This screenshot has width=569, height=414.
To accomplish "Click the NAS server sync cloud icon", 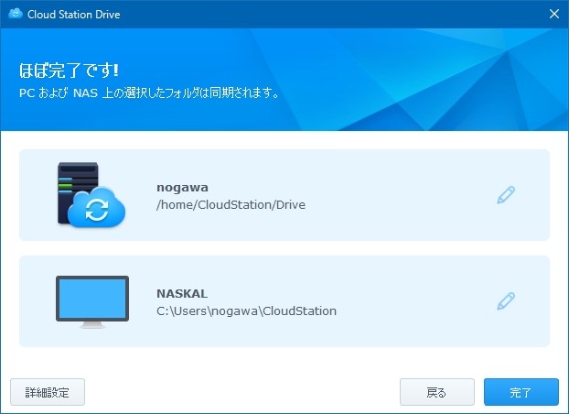I will pyautogui.click(x=91, y=195).
